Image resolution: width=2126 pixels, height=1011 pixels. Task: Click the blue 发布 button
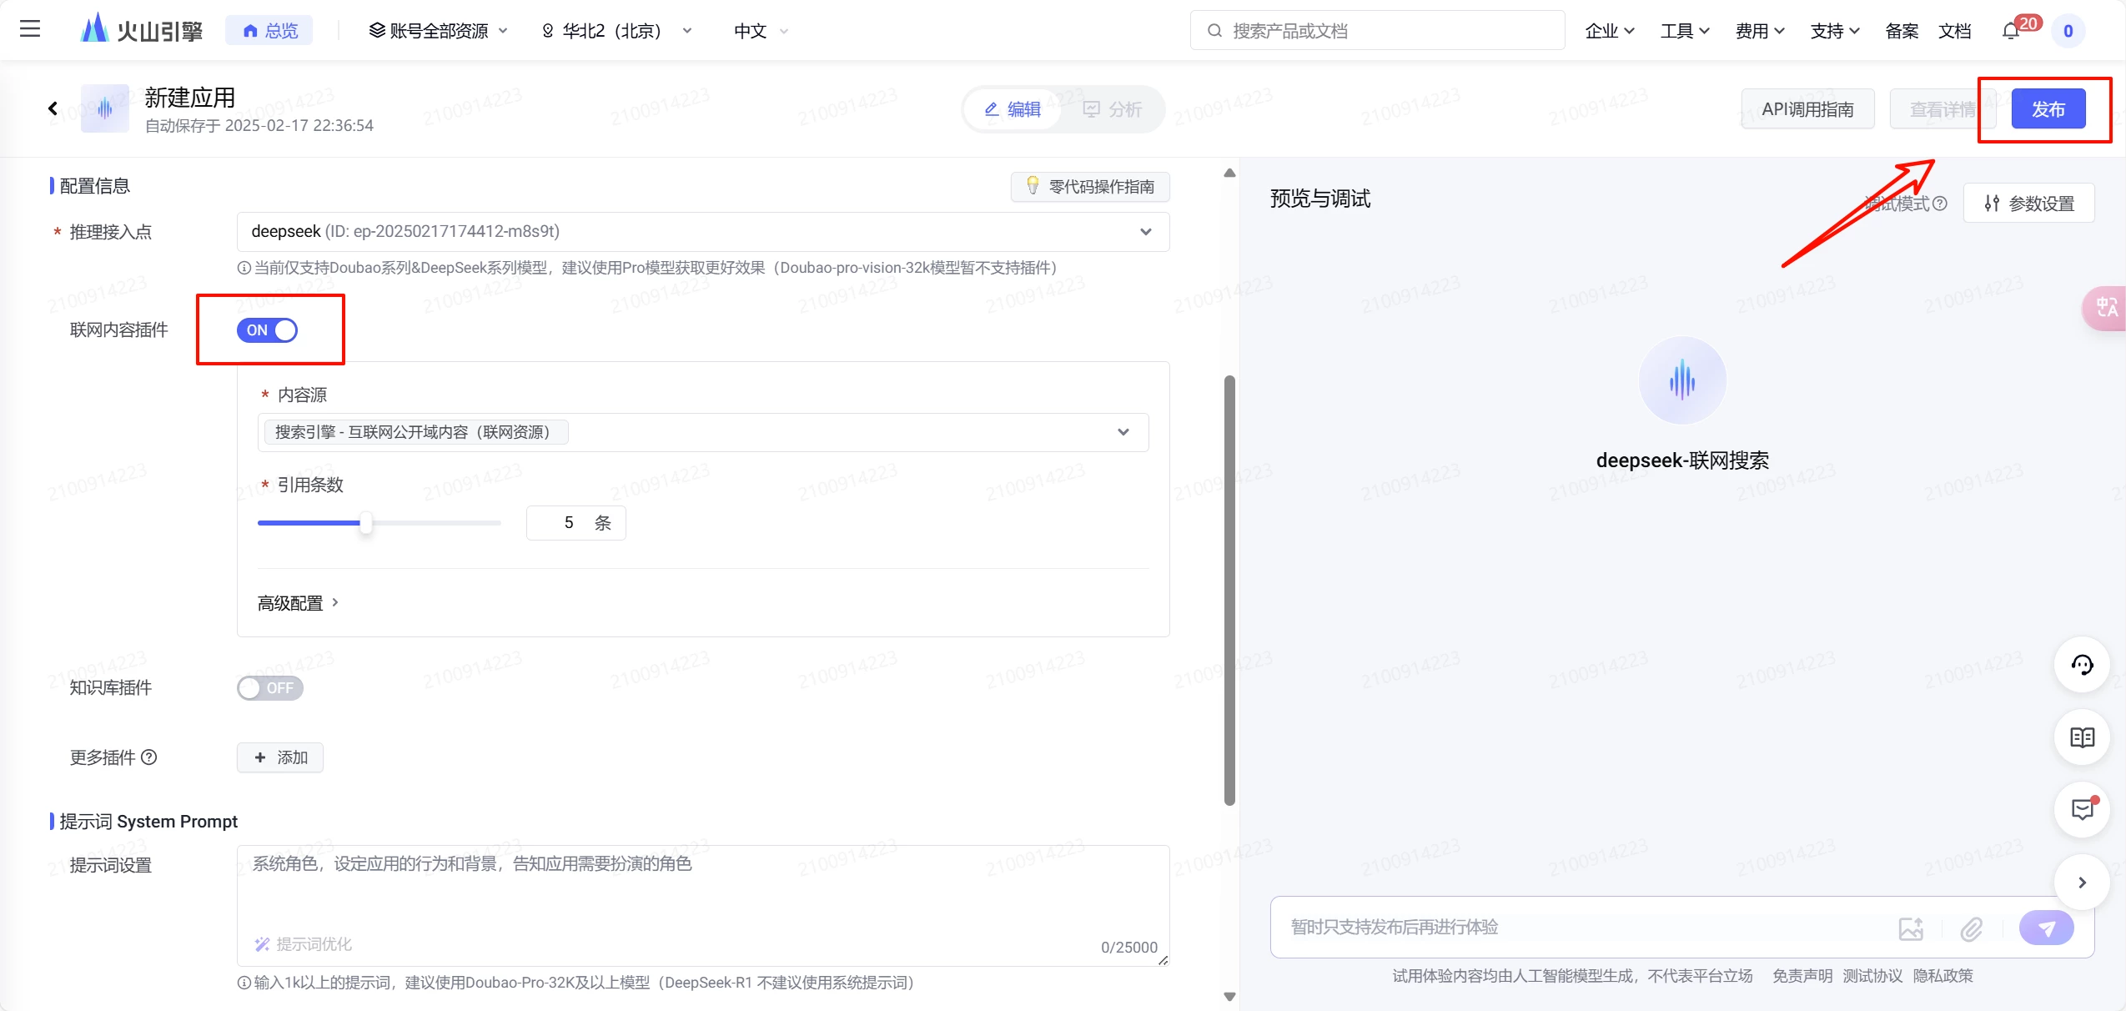(2048, 109)
